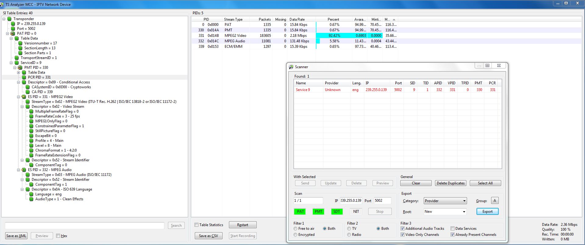The height and width of the screenshot is (245, 585).
Task: Expand the Table Data node under PMT
Action: (19, 72)
